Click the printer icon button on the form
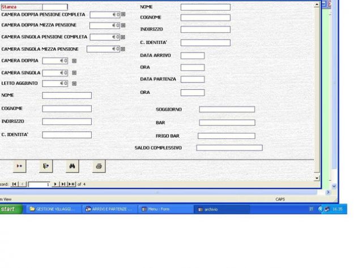The height and width of the screenshot is (268, 358). click(99, 166)
